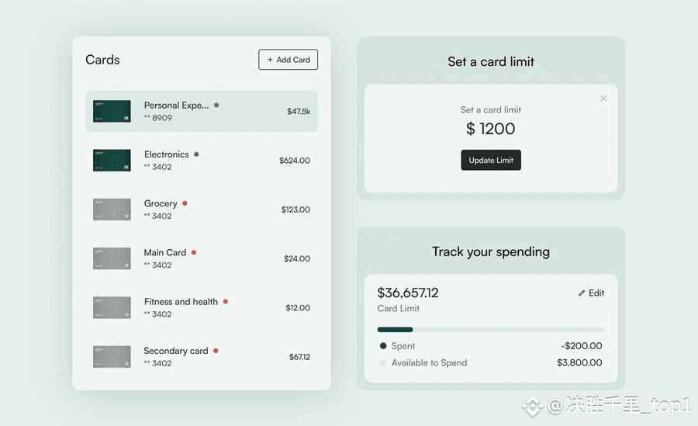Open the Electronics card image
The width and height of the screenshot is (698, 426).
(112, 161)
